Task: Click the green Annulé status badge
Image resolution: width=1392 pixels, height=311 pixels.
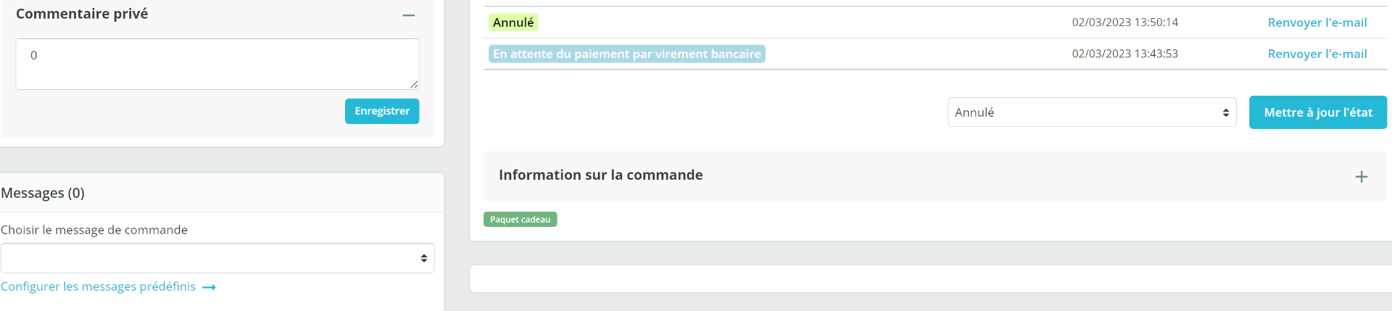Action: pyautogui.click(x=513, y=22)
